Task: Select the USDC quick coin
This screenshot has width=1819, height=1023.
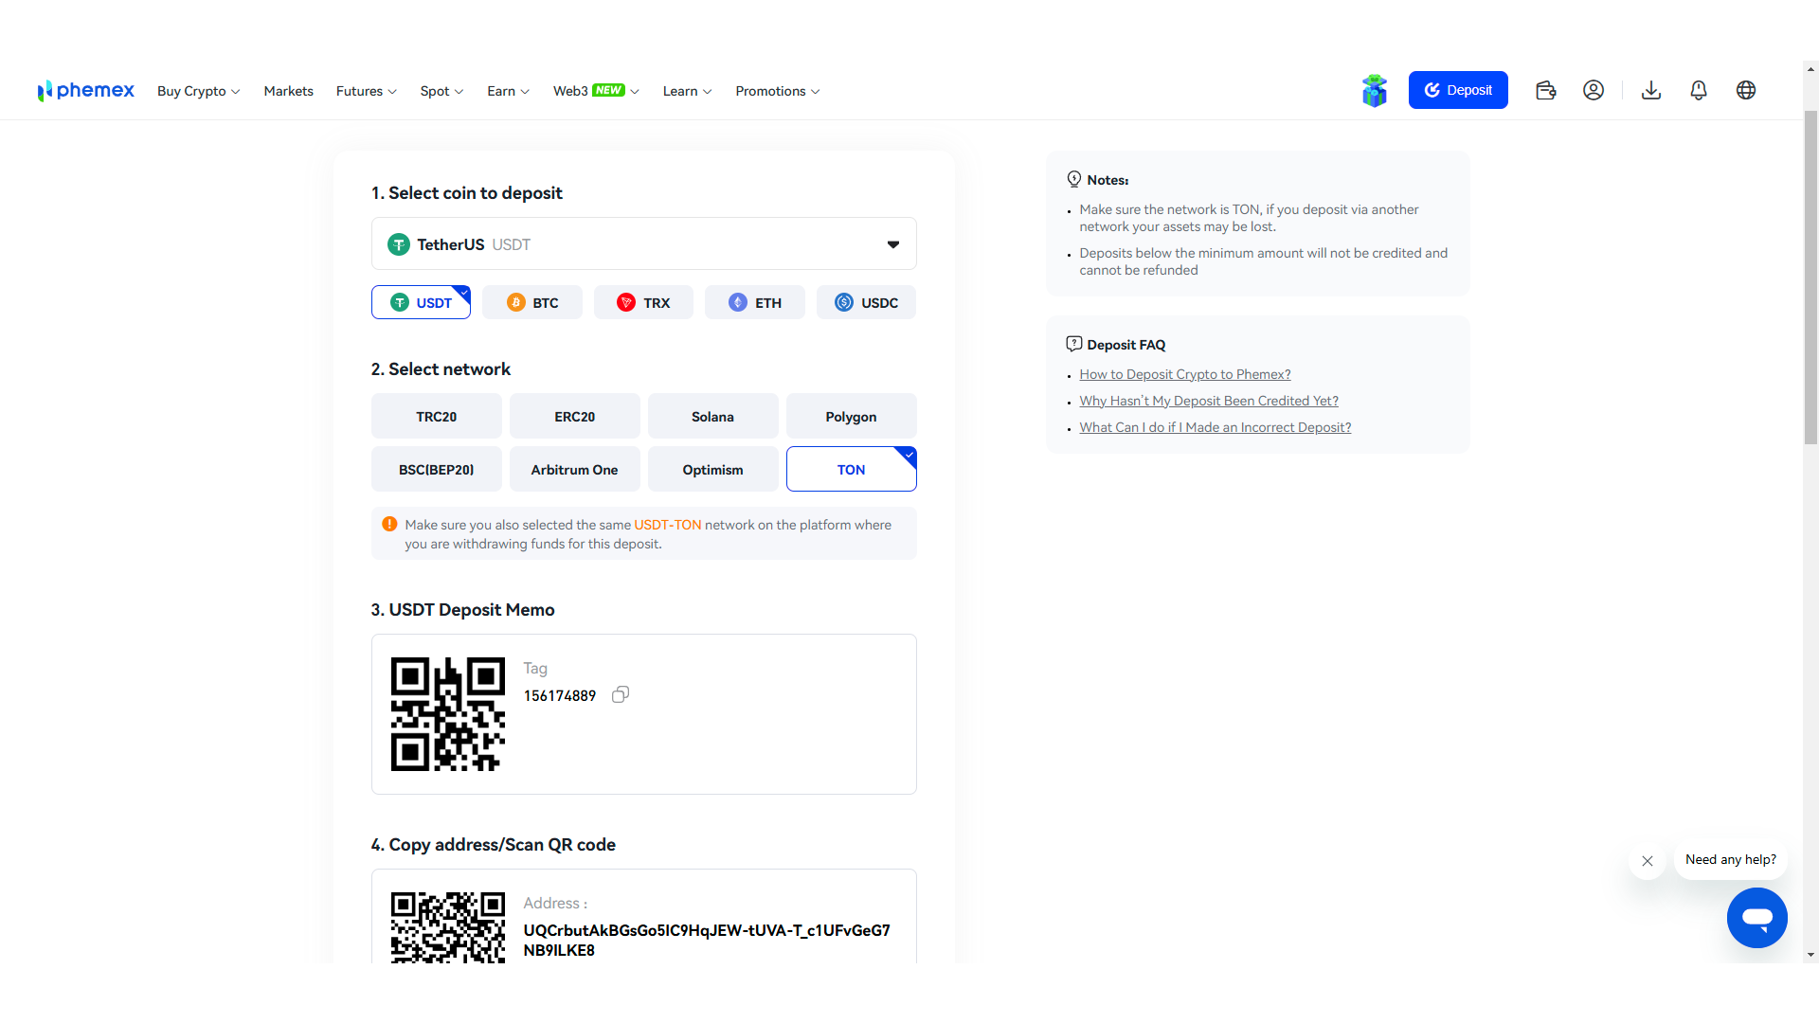Action: pyautogui.click(x=866, y=302)
